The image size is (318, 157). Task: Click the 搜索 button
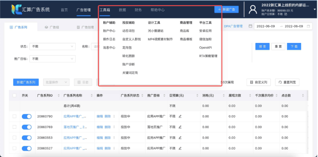click(262, 47)
